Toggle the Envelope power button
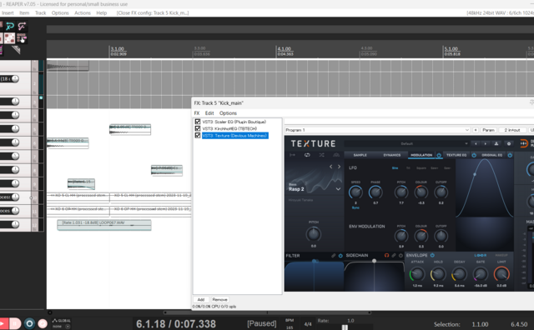Viewport: 534px width, 330px height. coord(432,255)
